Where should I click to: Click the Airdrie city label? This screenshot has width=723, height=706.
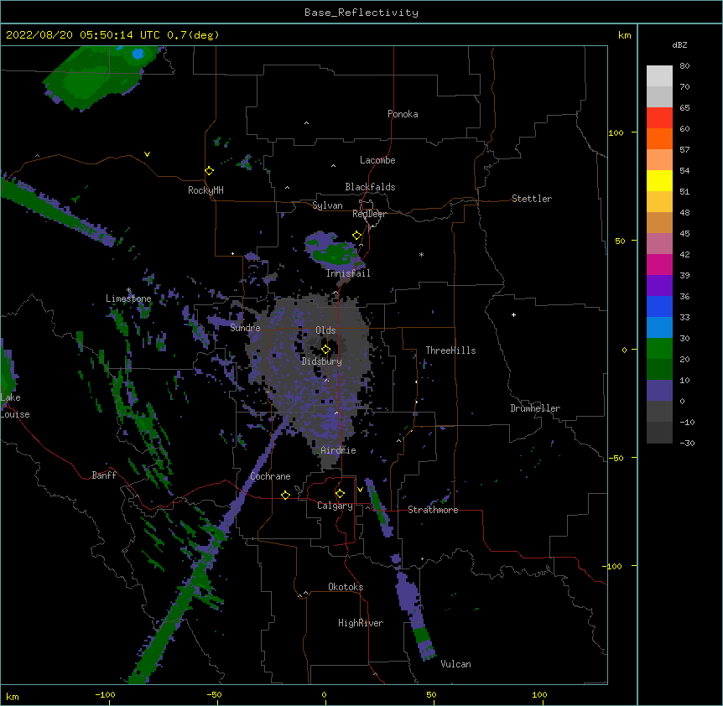coord(339,450)
